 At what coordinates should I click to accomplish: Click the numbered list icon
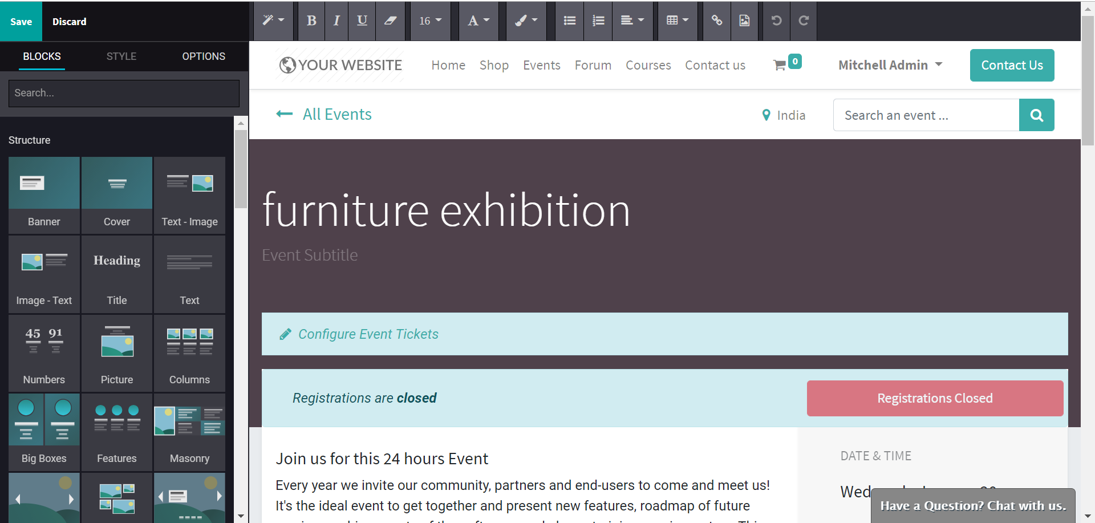[x=598, y=21]
